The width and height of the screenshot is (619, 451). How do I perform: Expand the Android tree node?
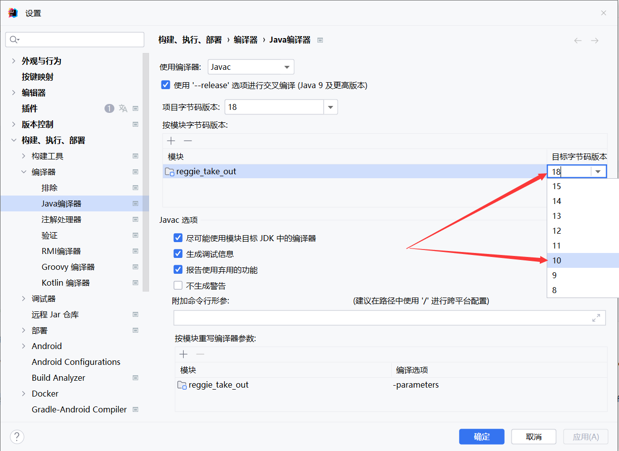click(x=23, y=346)
